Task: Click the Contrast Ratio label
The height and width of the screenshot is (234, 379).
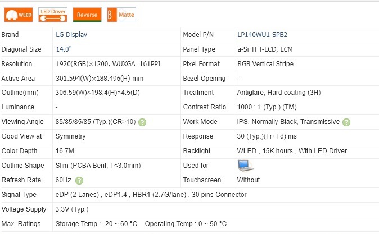Action: coord(205,107)
